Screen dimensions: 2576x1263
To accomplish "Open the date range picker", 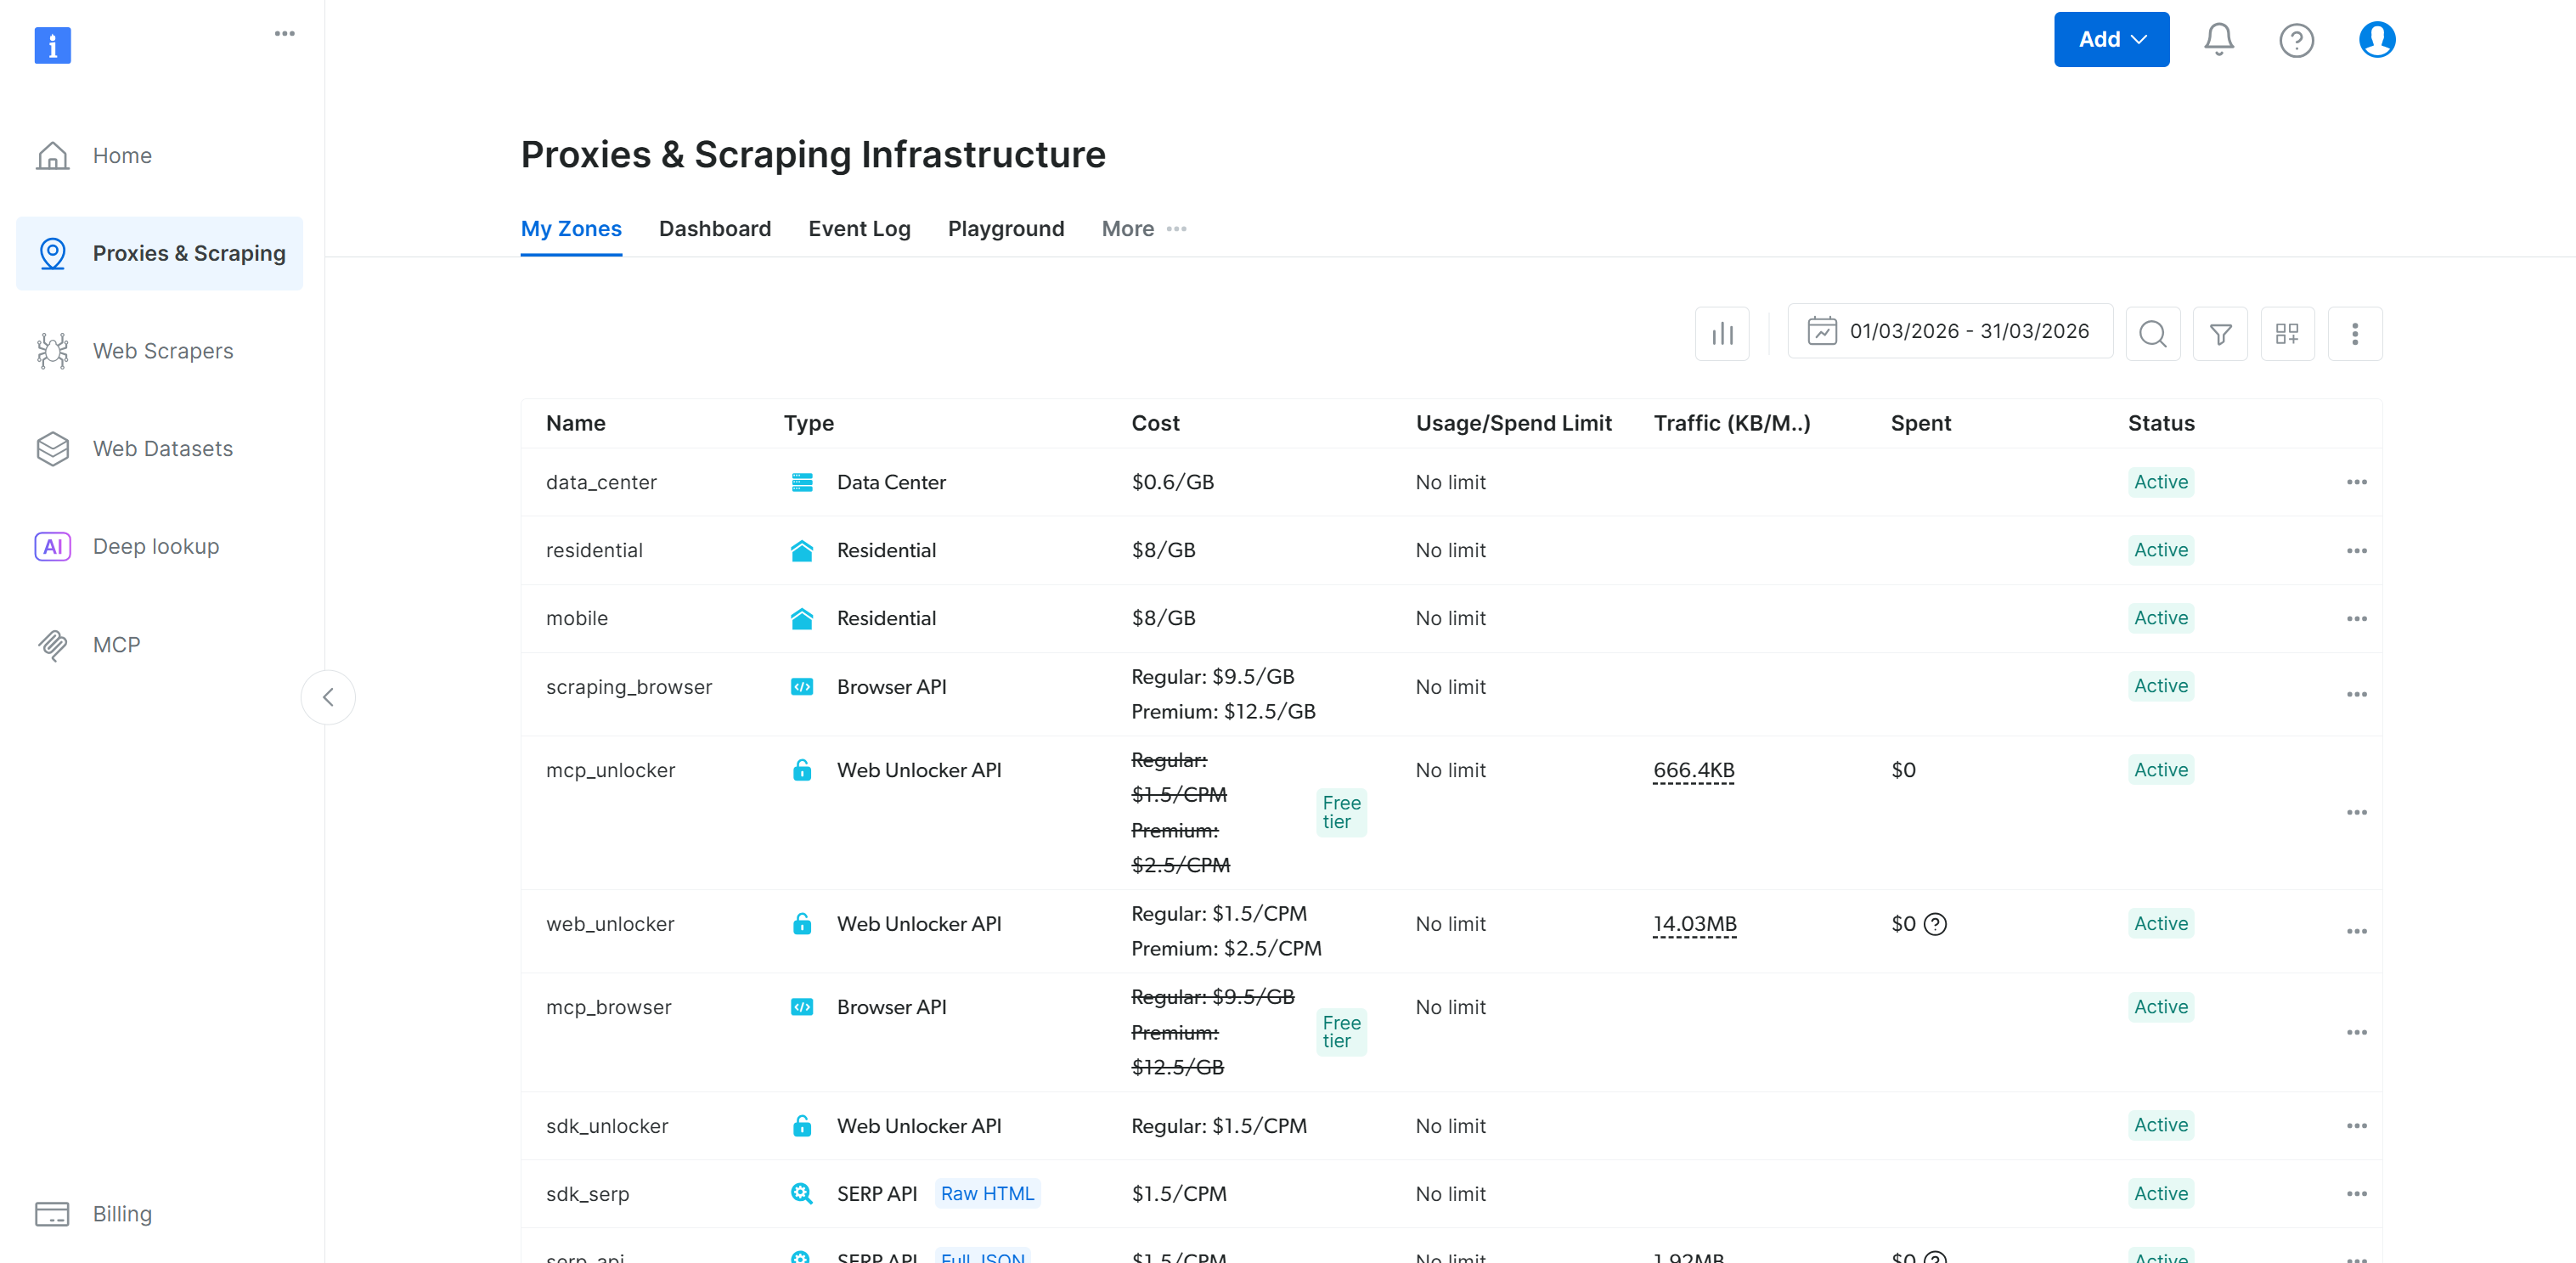I will coord(1949,331).
